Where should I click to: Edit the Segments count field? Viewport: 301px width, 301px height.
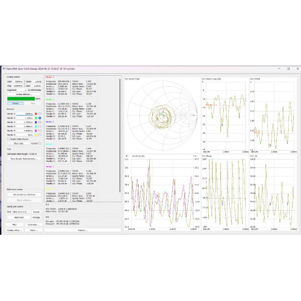(22, 90)
